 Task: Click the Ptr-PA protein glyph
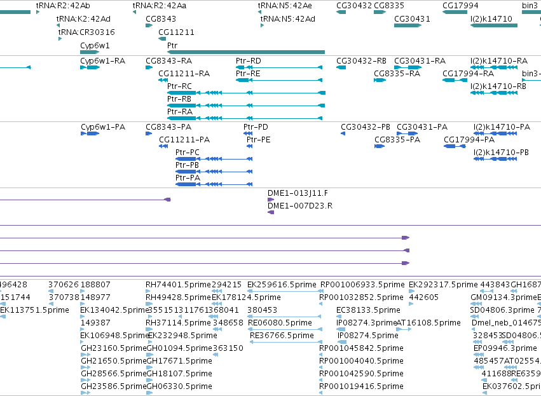214,184
